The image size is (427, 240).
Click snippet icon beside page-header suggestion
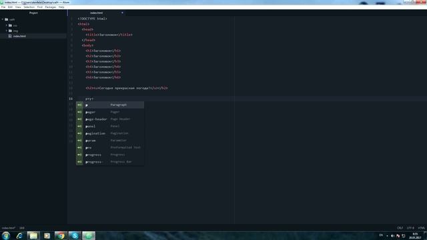(79, 119)
